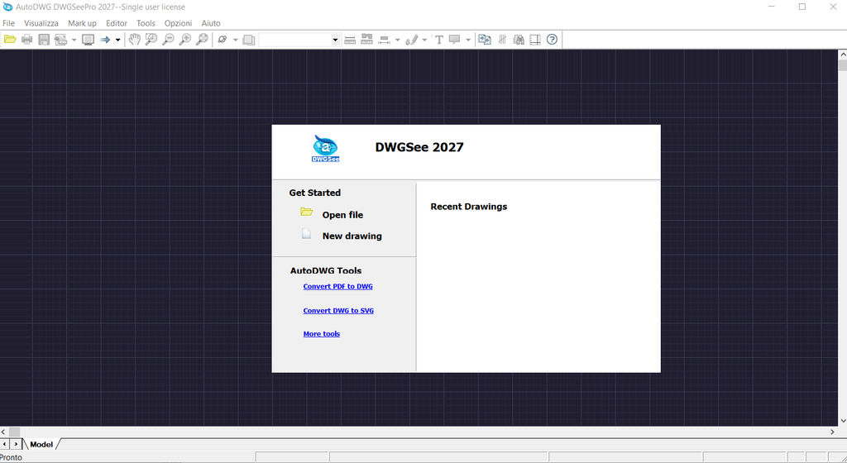Click the second ruler measure icon
847x463 pixels.
pyautogui.click(x=366, y=40)
